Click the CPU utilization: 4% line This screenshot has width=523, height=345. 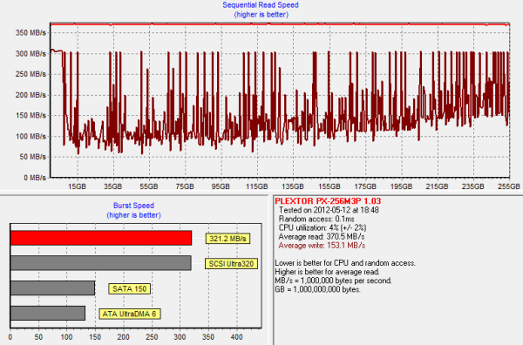click(x=323, y=228)
